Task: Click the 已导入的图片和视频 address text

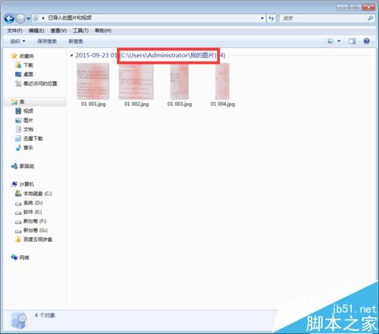Action: click(70, 17)
